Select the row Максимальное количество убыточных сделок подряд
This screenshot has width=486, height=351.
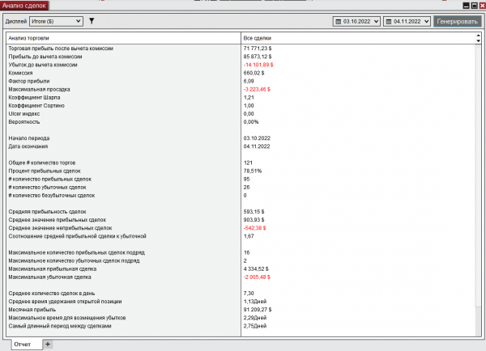pyautogui.click(x=74, y=260)
